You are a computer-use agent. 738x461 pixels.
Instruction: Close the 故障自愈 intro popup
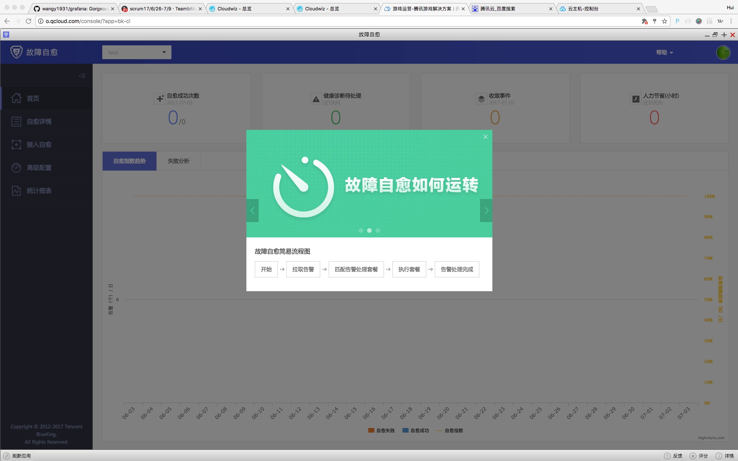coord(485,137)
